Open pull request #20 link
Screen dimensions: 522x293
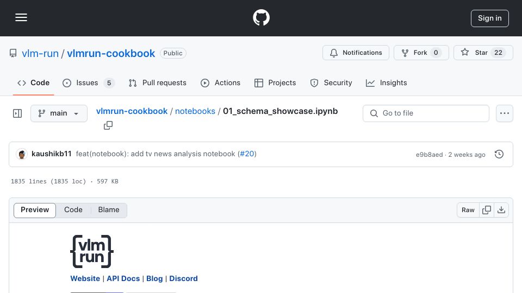click(247, 154)
